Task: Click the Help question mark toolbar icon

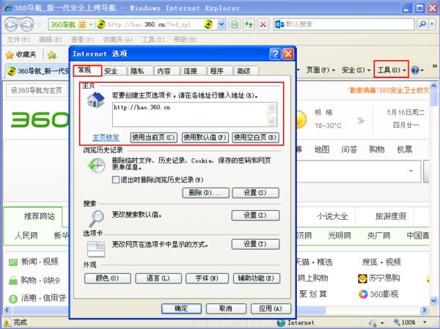Action: point(415,70)
